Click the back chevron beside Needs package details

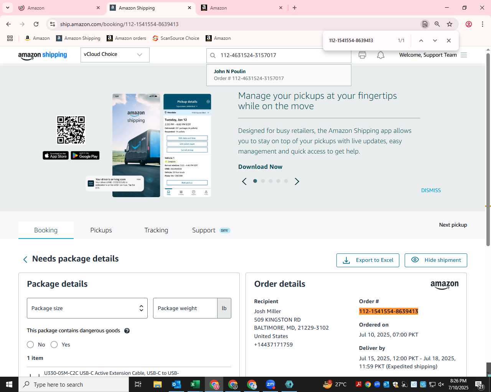[x=25, y=260]
